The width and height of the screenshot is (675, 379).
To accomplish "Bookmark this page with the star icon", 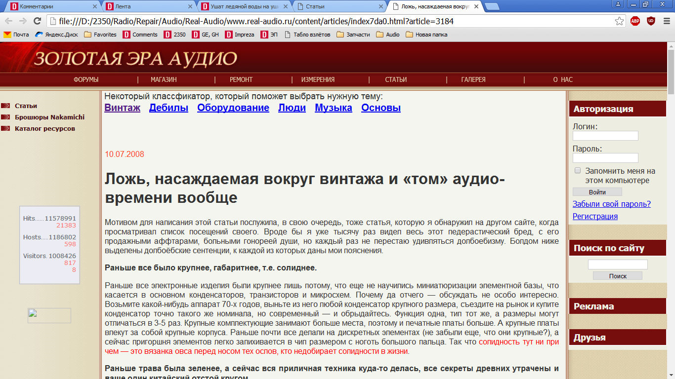I will (619, 21).
